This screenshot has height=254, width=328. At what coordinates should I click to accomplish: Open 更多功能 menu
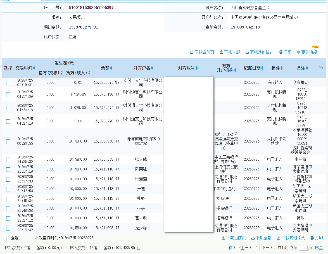307,52
